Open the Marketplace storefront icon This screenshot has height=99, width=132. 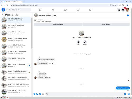[78, 10]
